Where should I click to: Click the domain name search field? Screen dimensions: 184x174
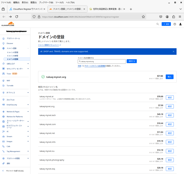point(102,61)
